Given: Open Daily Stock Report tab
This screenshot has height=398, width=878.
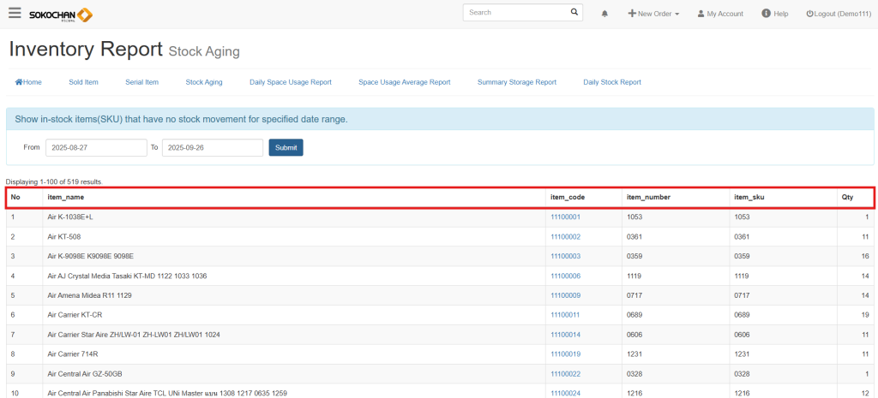Looking at the screenshot, I should click(611, 82).
